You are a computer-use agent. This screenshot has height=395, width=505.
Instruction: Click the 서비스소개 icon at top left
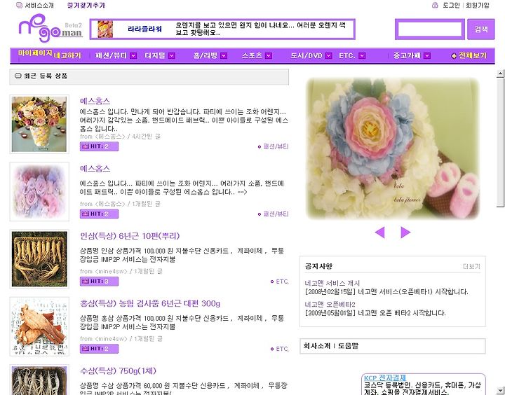[20, 5]
